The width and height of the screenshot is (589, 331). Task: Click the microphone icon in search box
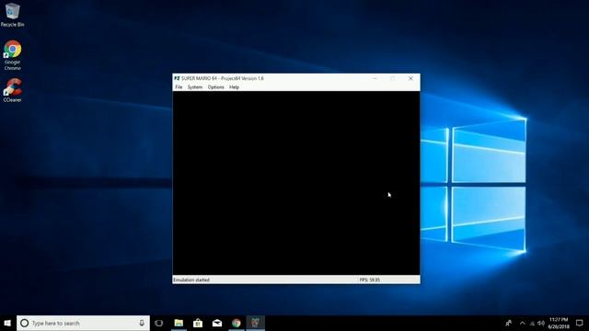[142, 323]
